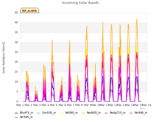Click the Mar 7 x-axis tick label
This screenshot has height=122, width=162.
point(71,105)
